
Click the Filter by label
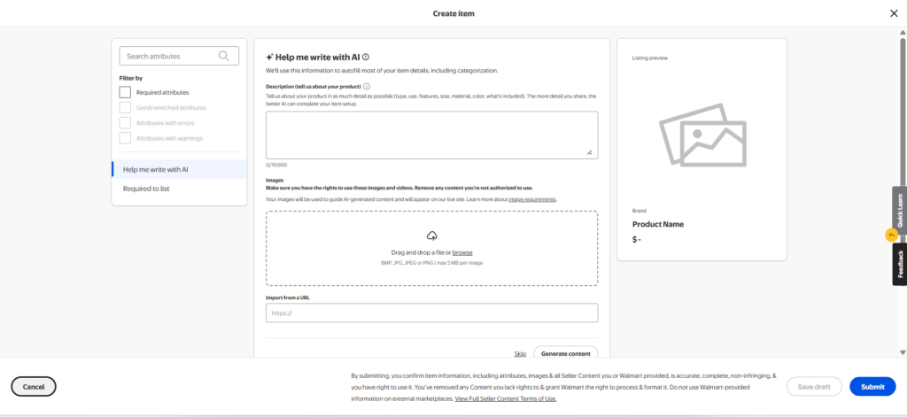tap(131, 78)
